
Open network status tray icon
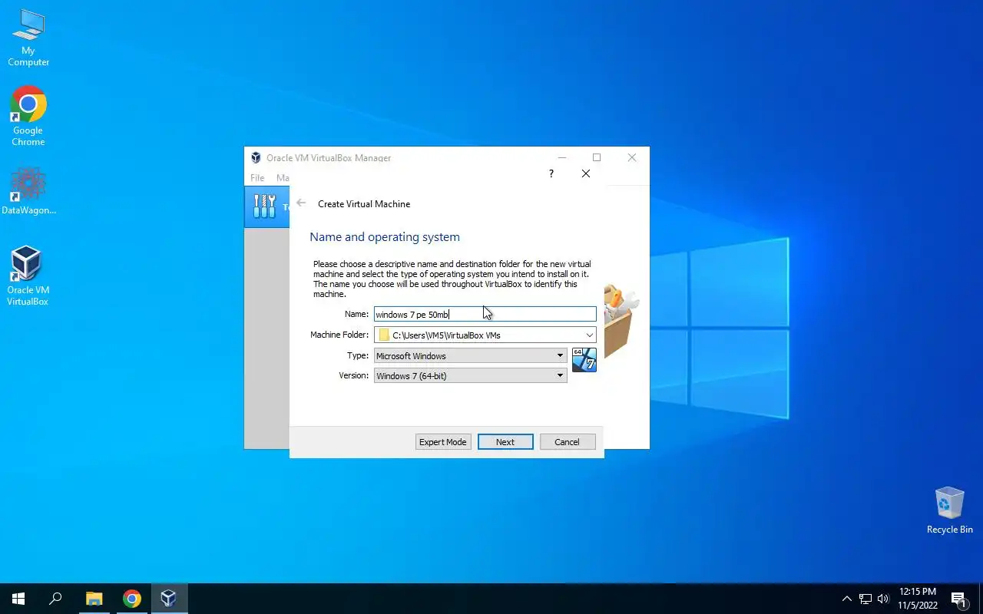tap(866, 599)
